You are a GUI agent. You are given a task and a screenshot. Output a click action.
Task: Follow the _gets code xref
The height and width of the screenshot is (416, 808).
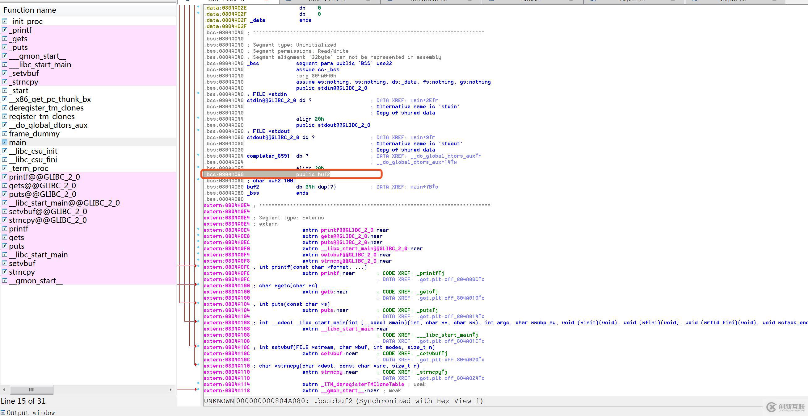pyautogui.click(x=427, y=292)
